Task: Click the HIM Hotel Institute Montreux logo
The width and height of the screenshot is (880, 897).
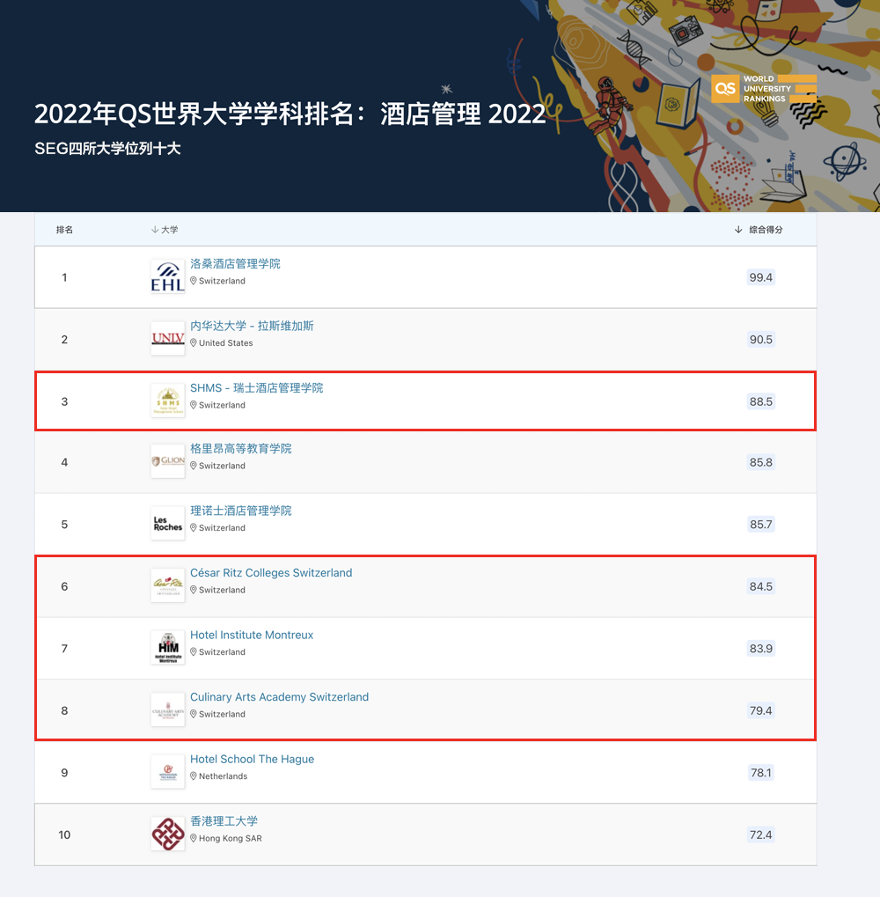Action: coord(167,648)
